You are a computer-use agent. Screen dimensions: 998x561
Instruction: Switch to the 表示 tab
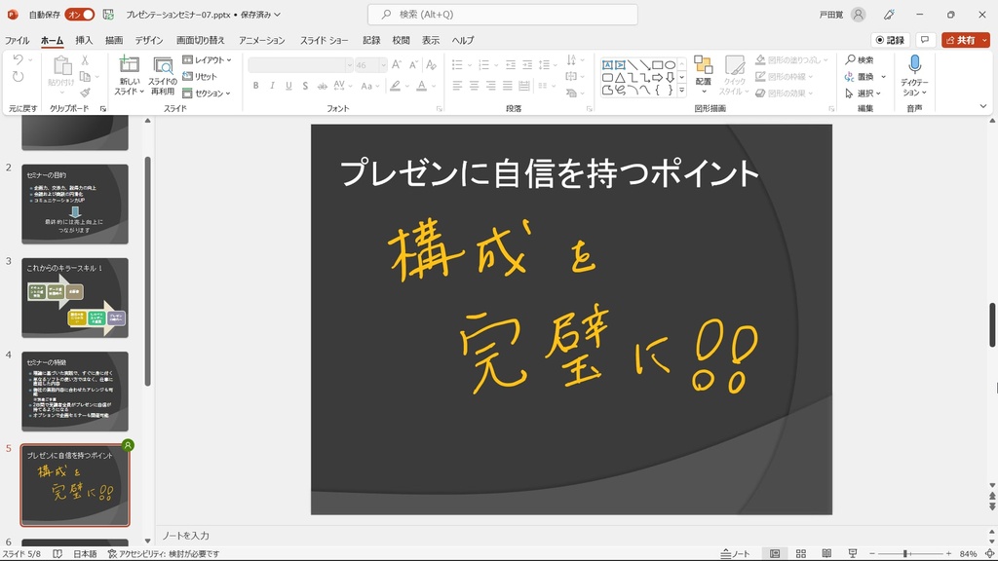(431, 40)
